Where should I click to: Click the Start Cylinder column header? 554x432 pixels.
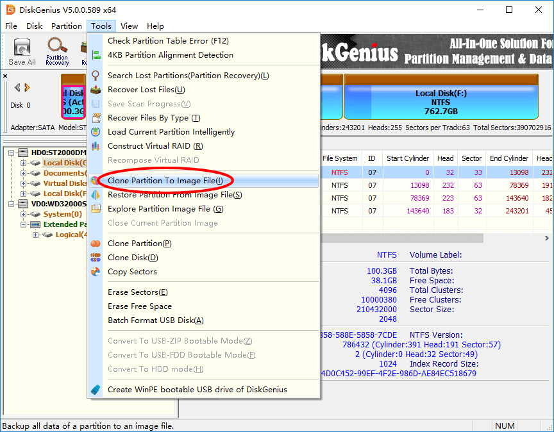408,158
